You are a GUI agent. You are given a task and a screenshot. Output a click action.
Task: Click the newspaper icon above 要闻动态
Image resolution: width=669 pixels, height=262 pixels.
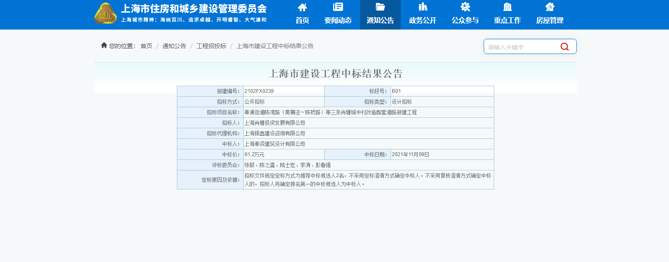[338, 7]
